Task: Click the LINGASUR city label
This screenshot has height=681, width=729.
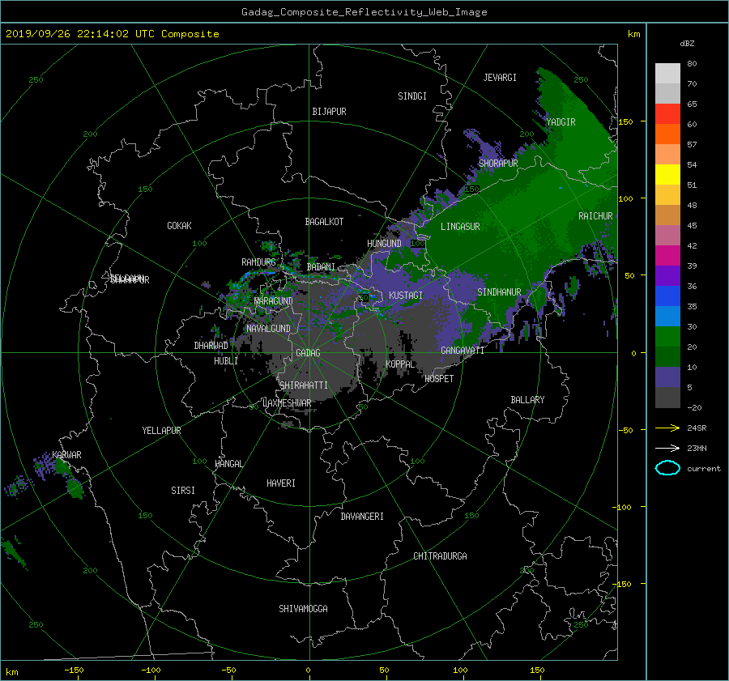Action: point(460,227)
